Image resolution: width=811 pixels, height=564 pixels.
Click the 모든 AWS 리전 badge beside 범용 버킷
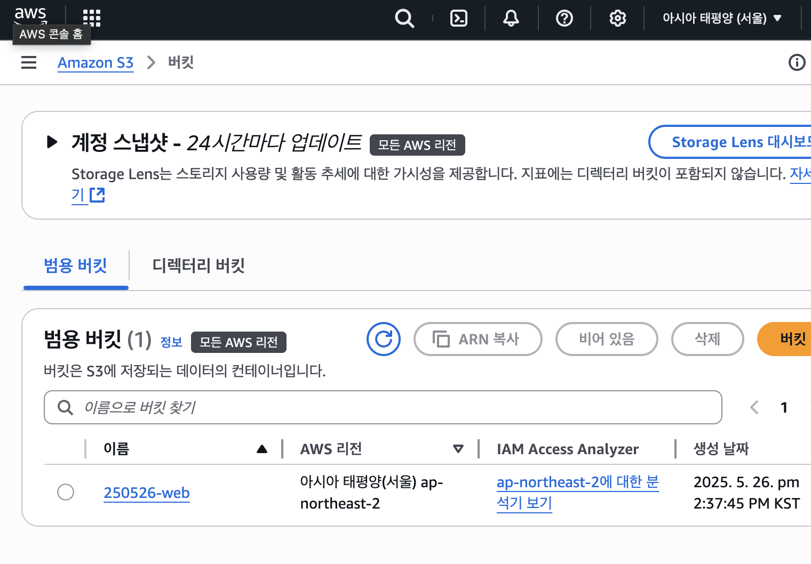pos(238,342)
